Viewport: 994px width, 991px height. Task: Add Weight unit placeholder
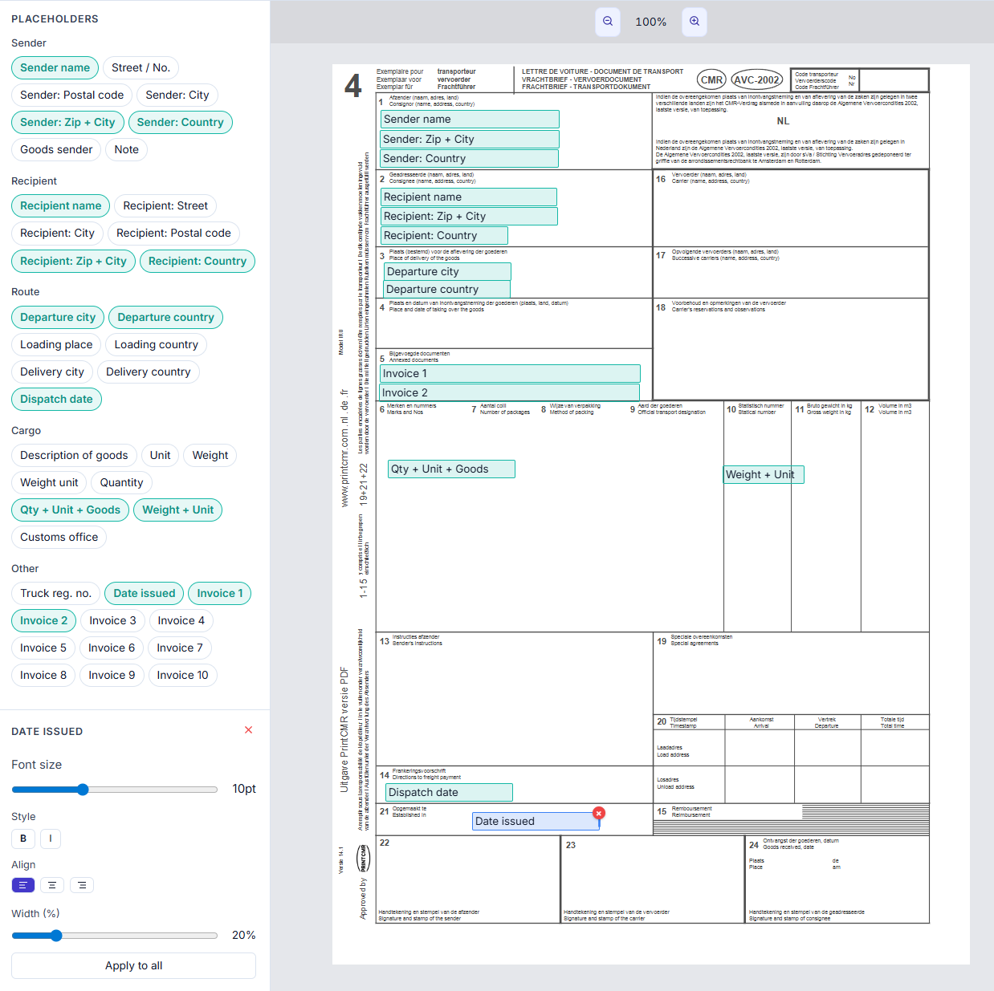49,482
